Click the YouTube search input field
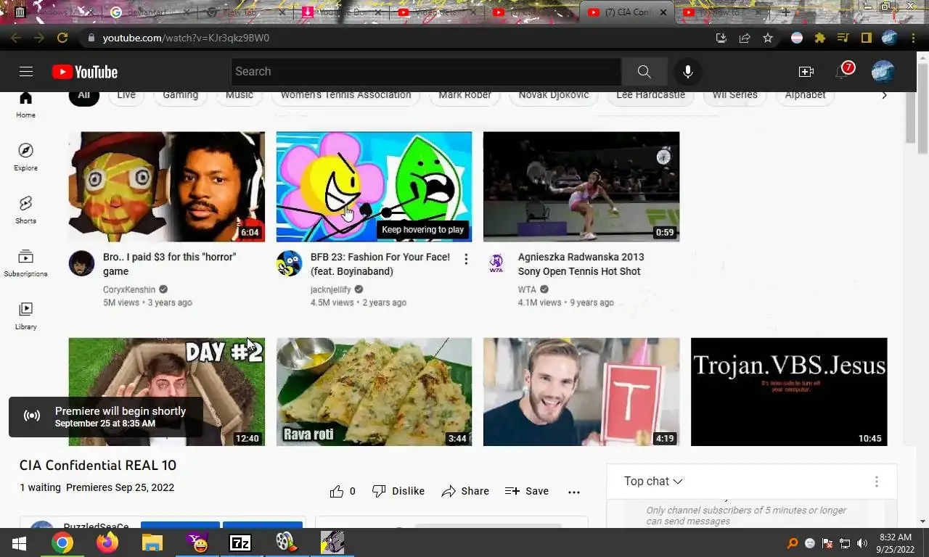Image resolution: width=929 pixels, height=557 pixels. (426, 71)
